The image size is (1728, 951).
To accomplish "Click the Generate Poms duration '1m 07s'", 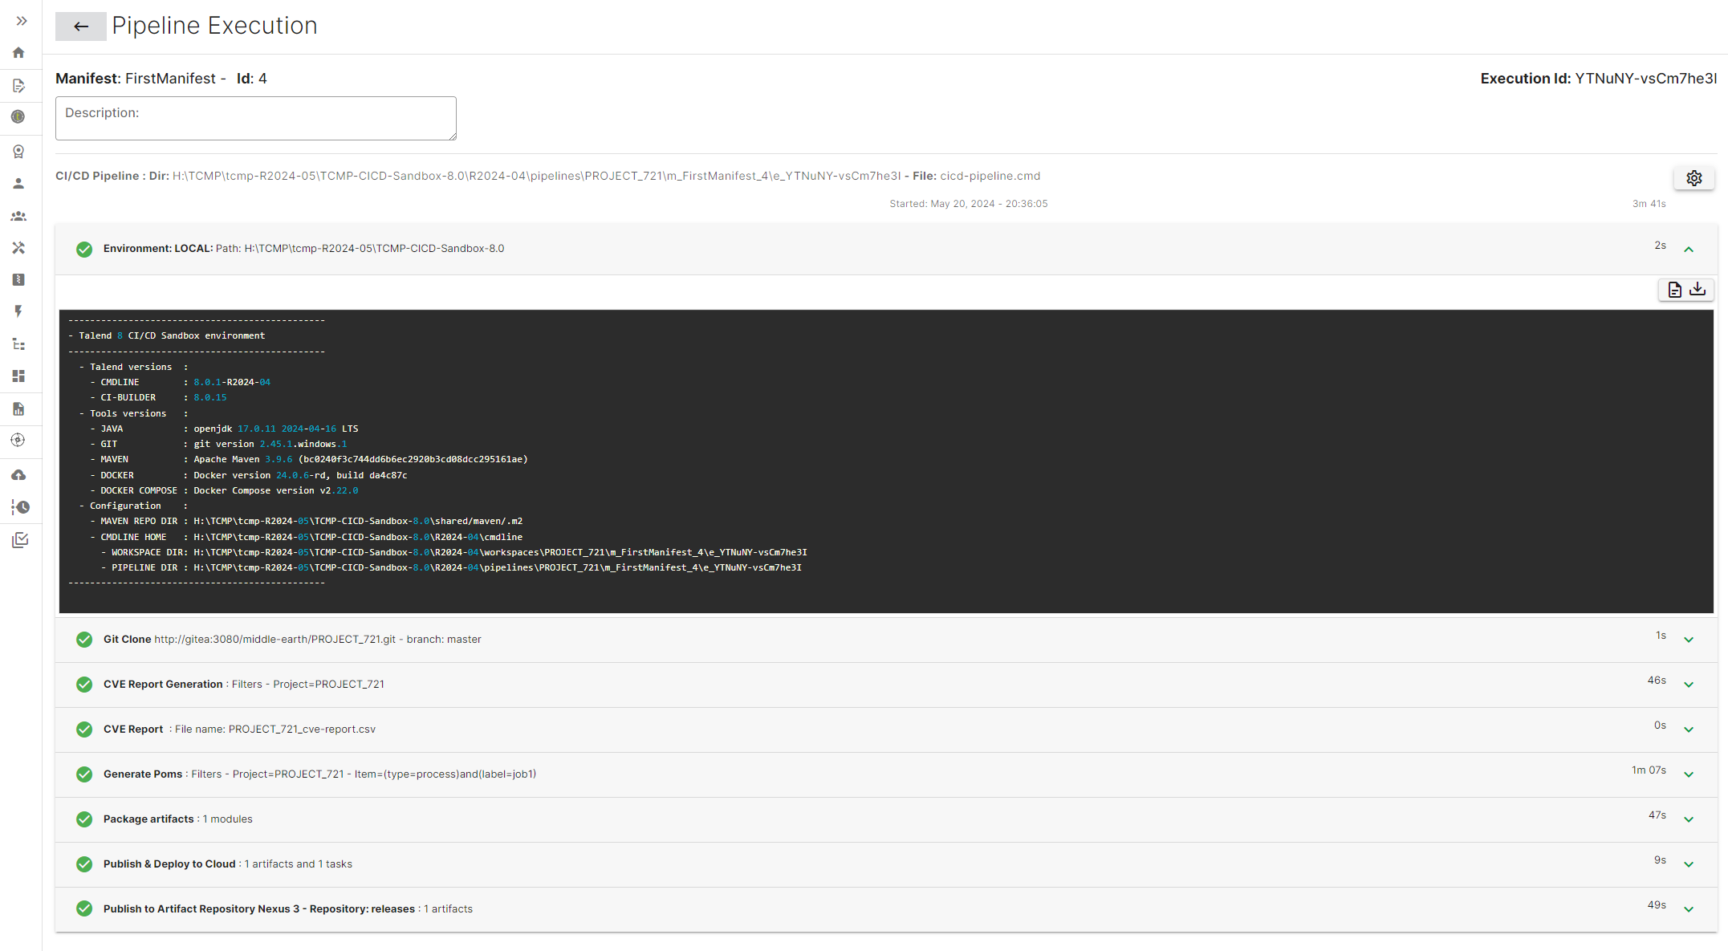I will 1649,770.
